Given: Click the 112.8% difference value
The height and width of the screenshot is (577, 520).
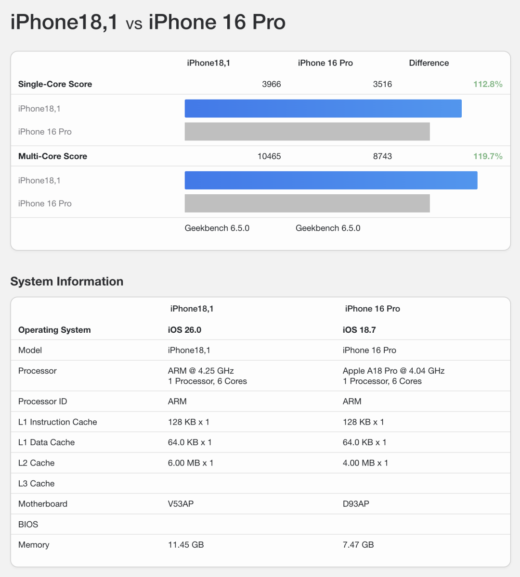Looking at the screenshot, I should click(488, 84).
